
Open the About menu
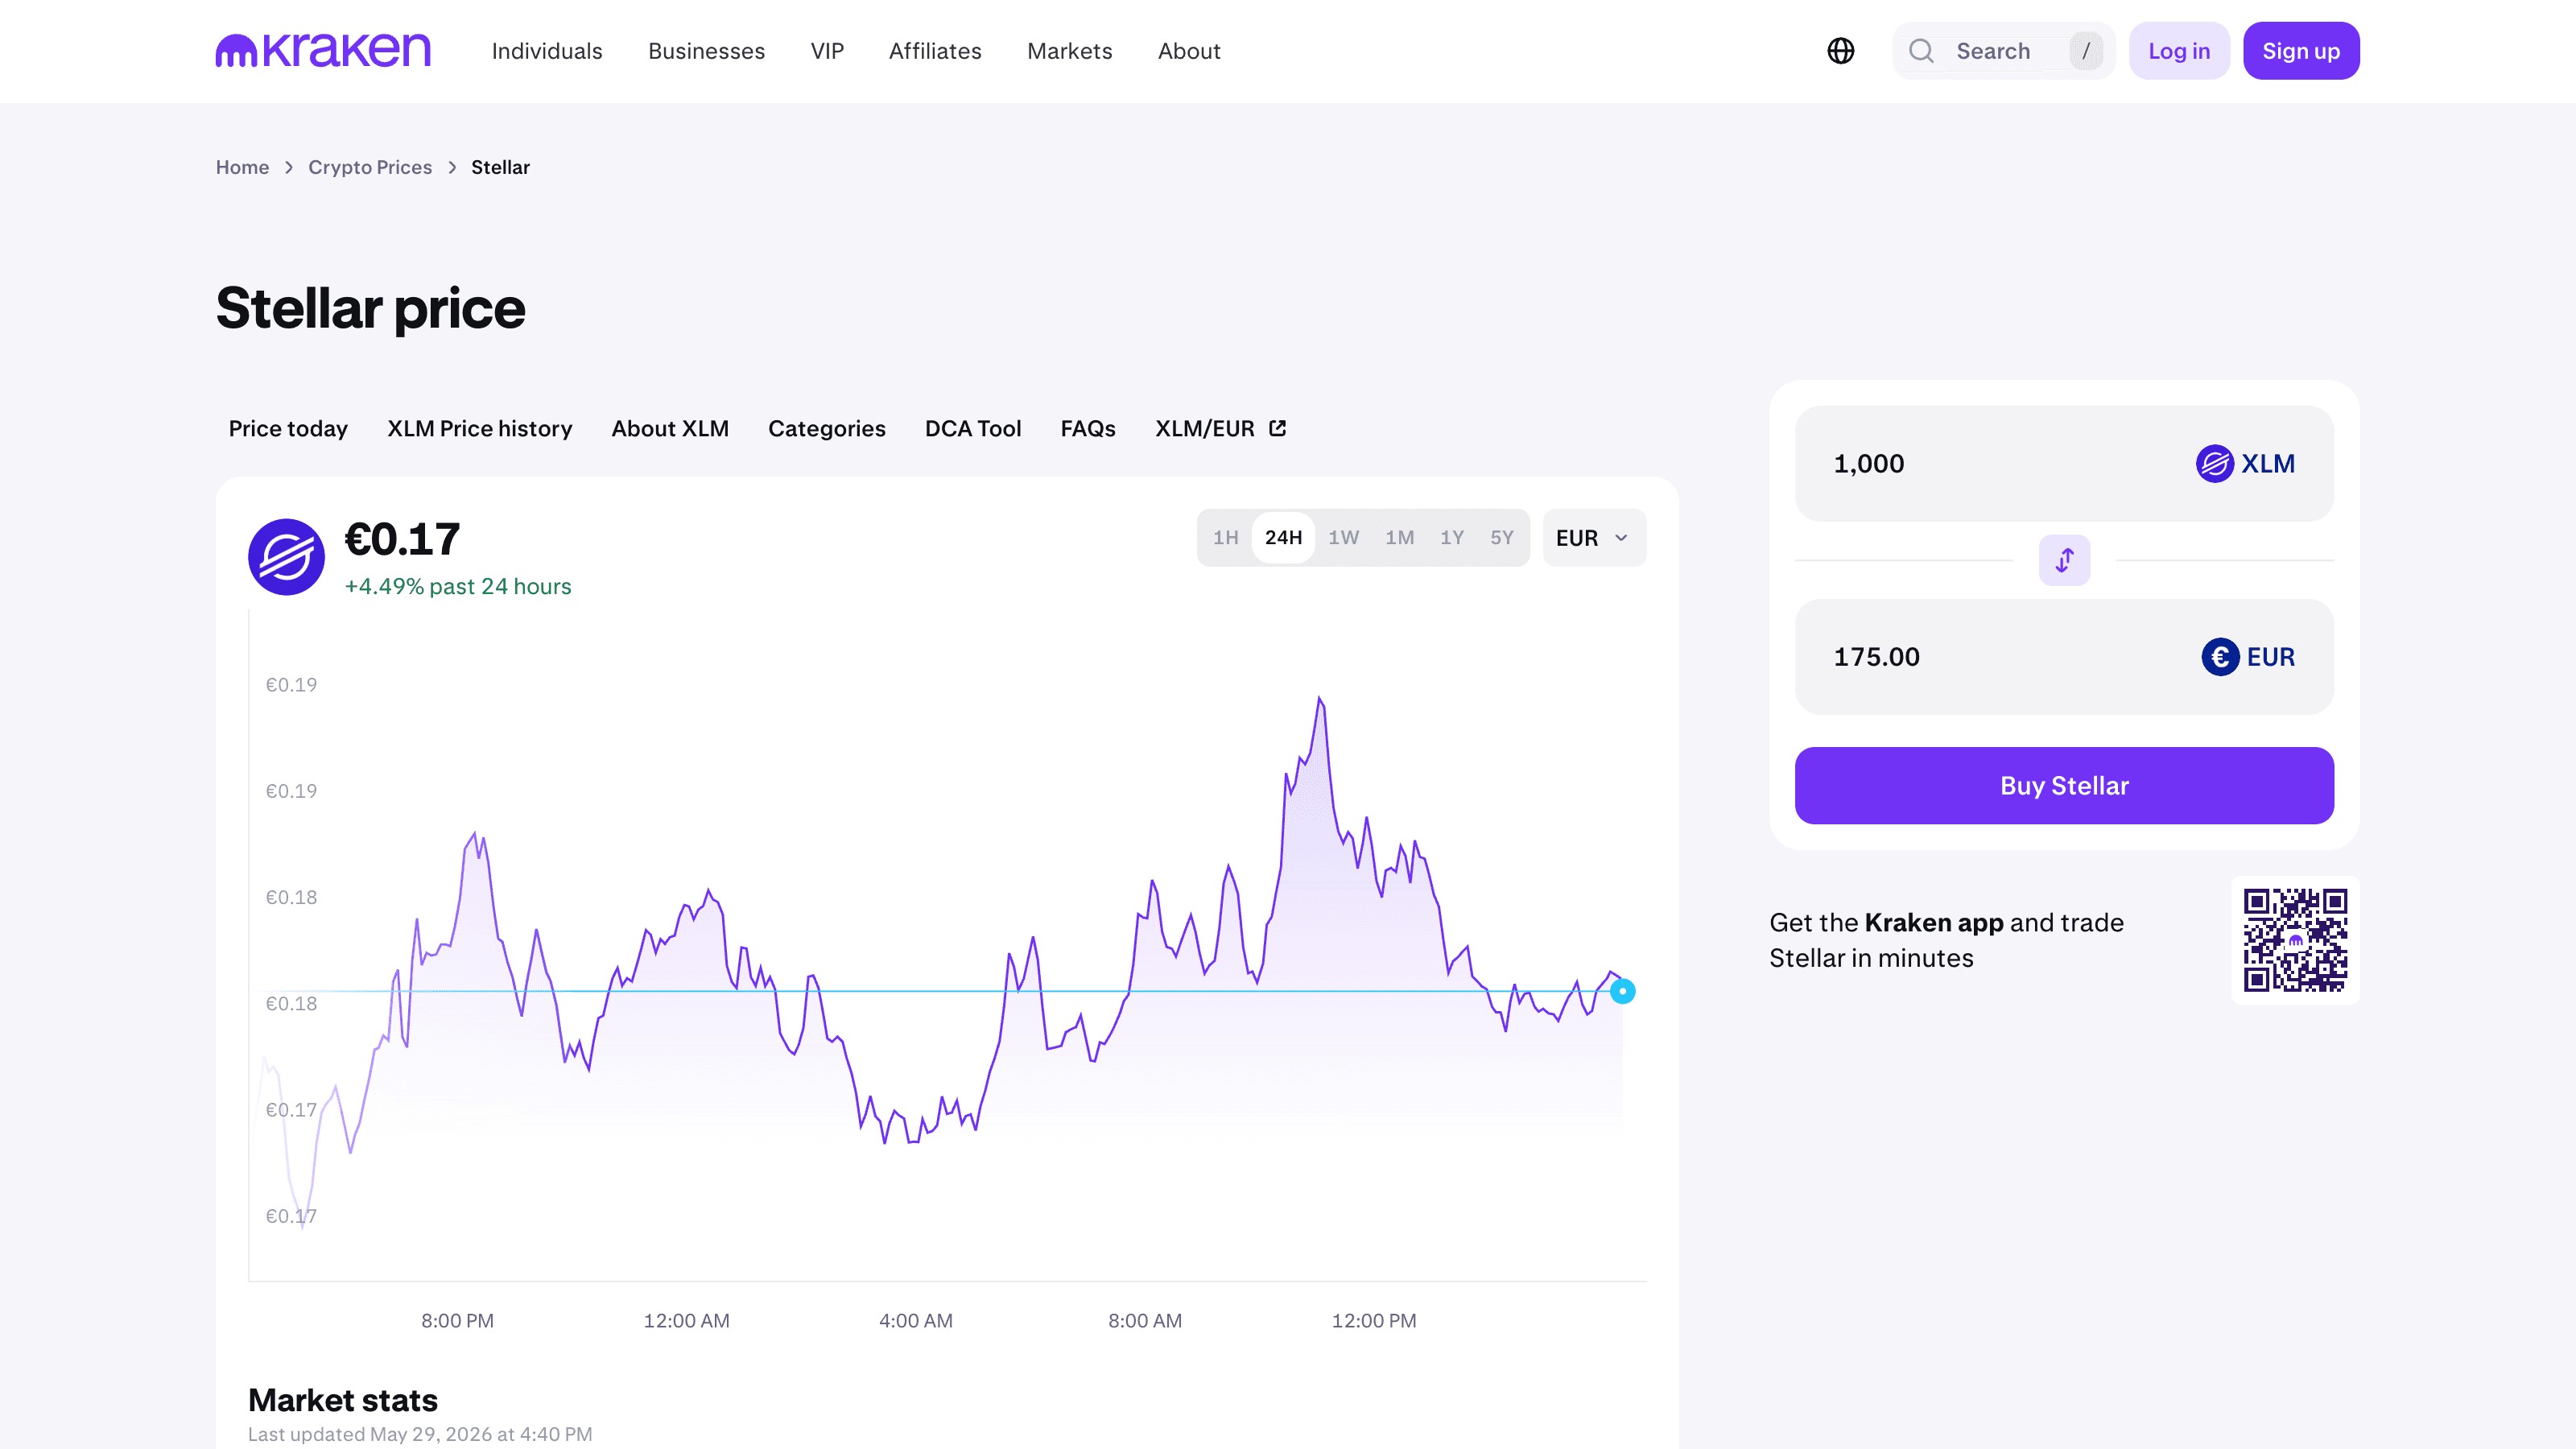(x=1189, y=51)
